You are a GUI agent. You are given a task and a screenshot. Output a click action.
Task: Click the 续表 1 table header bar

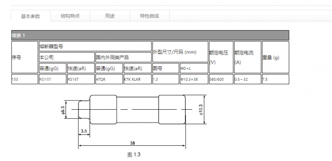pos(150,35)
